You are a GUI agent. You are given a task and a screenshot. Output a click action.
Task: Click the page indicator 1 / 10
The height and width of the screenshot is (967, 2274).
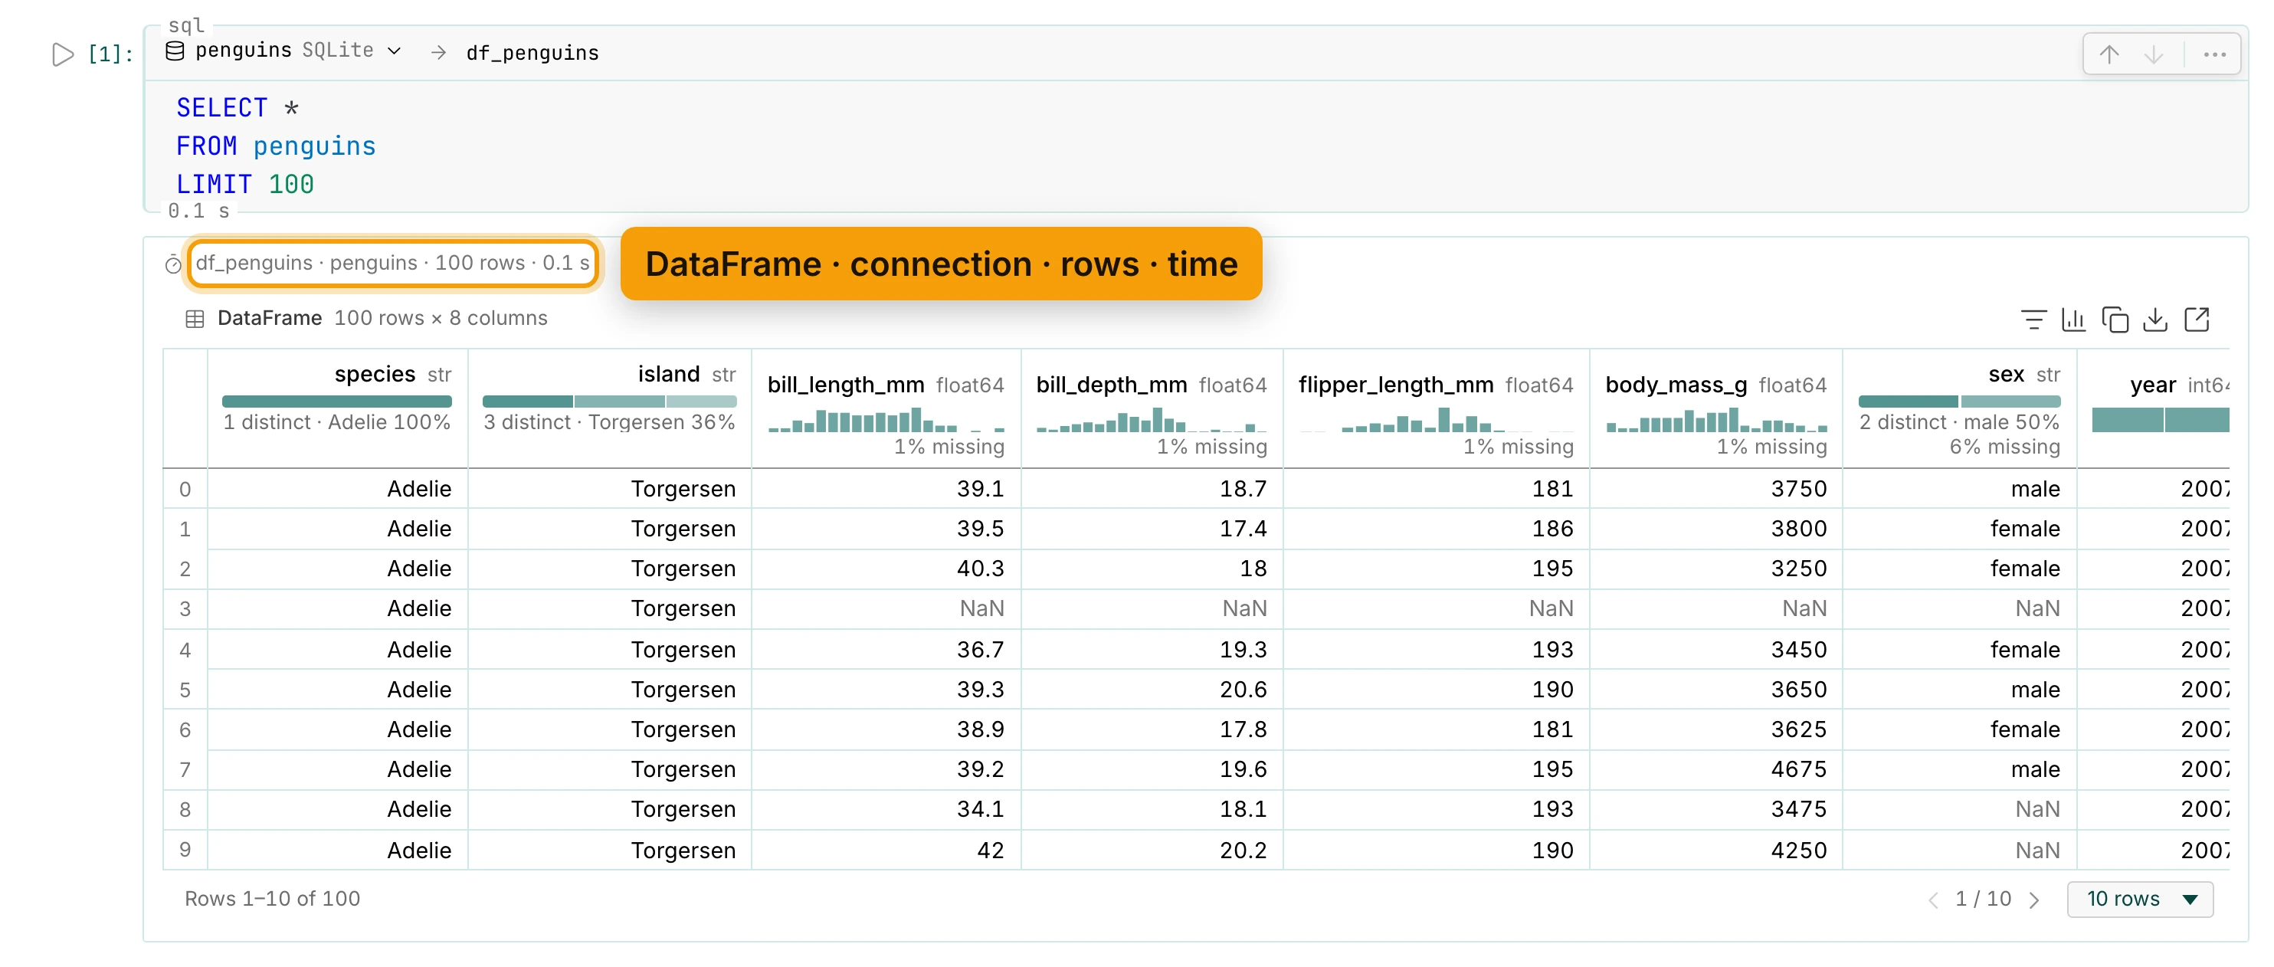click(1983, 899)
